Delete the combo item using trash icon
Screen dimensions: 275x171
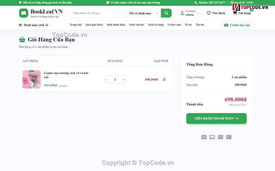(x=164, y=80)
